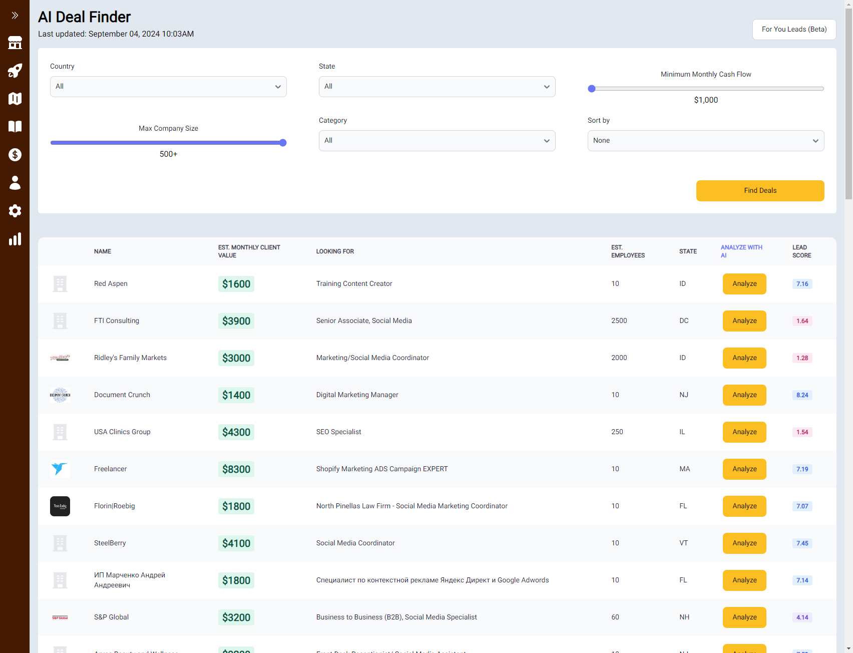Click the dollar coin sidebar icon
The height and width of the screenshot is (653, 853).
click(15, 155)
